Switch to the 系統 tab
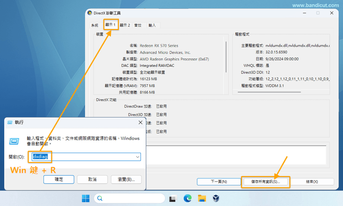 coord(95,25)
